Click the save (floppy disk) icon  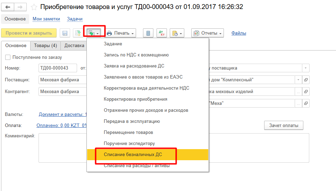pyautogui.click(x=65, y=33)
